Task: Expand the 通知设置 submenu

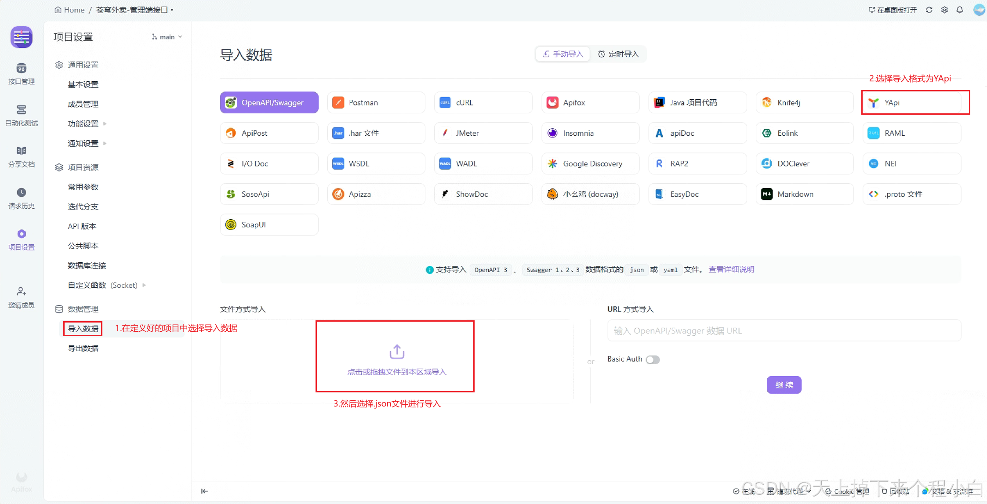Action: [87, 144]
